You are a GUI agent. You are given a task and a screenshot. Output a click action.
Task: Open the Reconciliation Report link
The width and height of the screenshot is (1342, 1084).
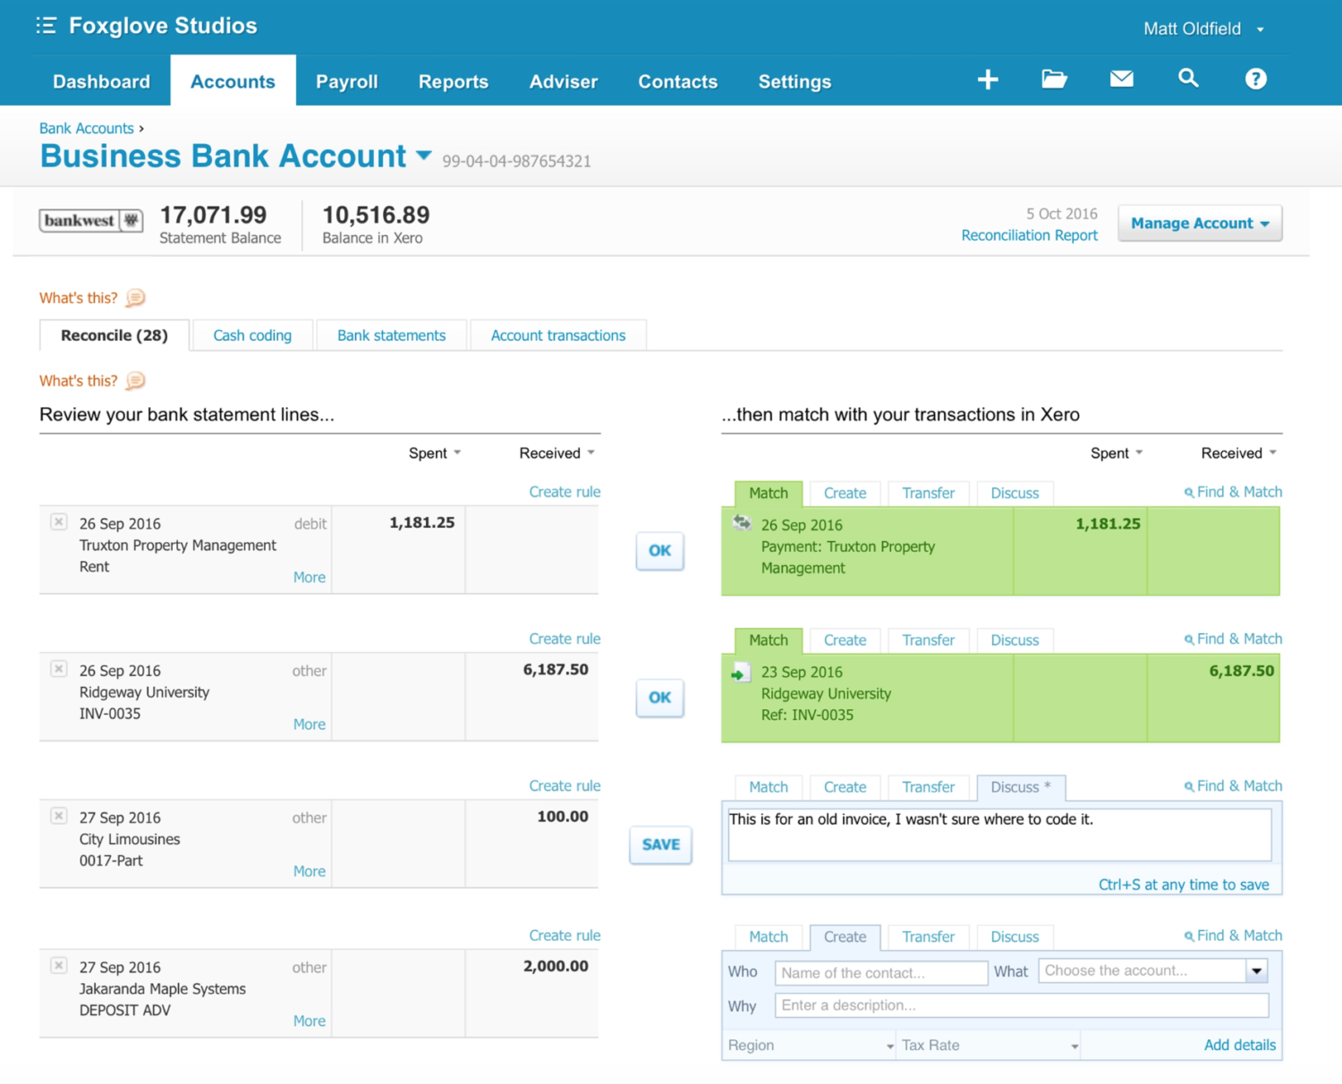coord(1029,234)
